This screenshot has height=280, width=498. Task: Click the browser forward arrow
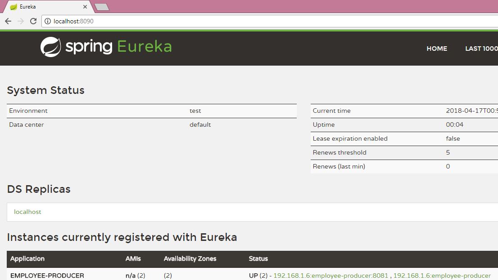click(21, 21)
